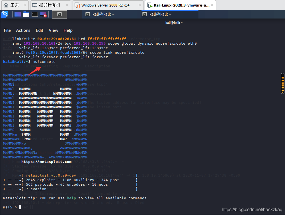Click the green help word in tip

tap(71, 198)
